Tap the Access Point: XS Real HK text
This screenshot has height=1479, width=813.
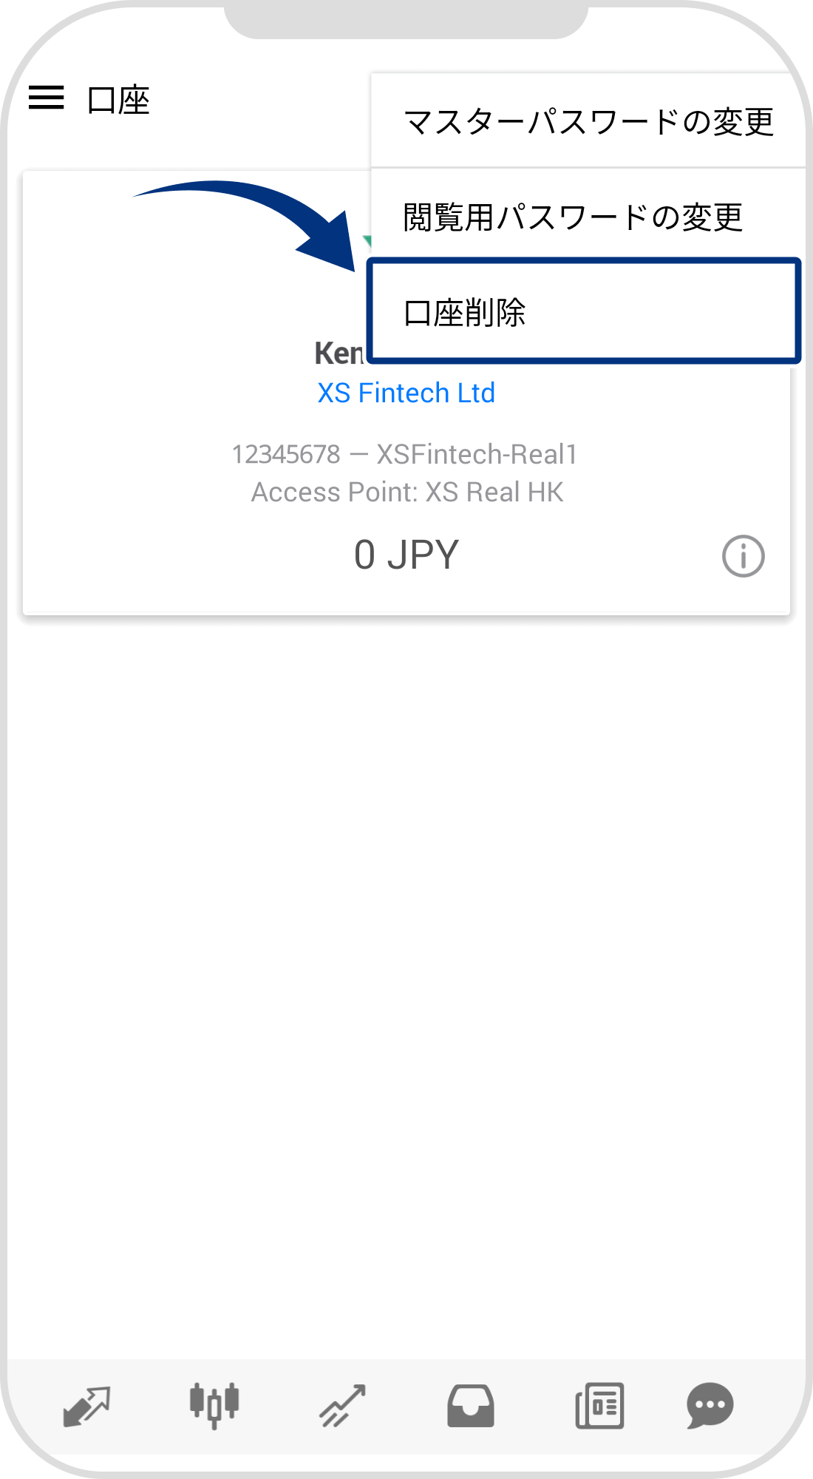pos(407,493)
